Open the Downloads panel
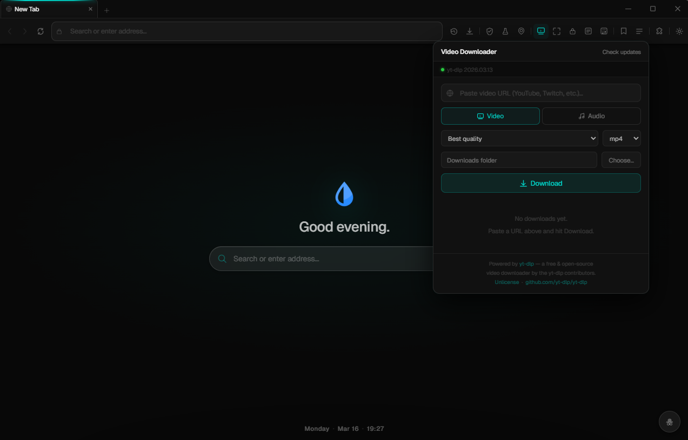 pyautogui.click(x=470, y=31)
